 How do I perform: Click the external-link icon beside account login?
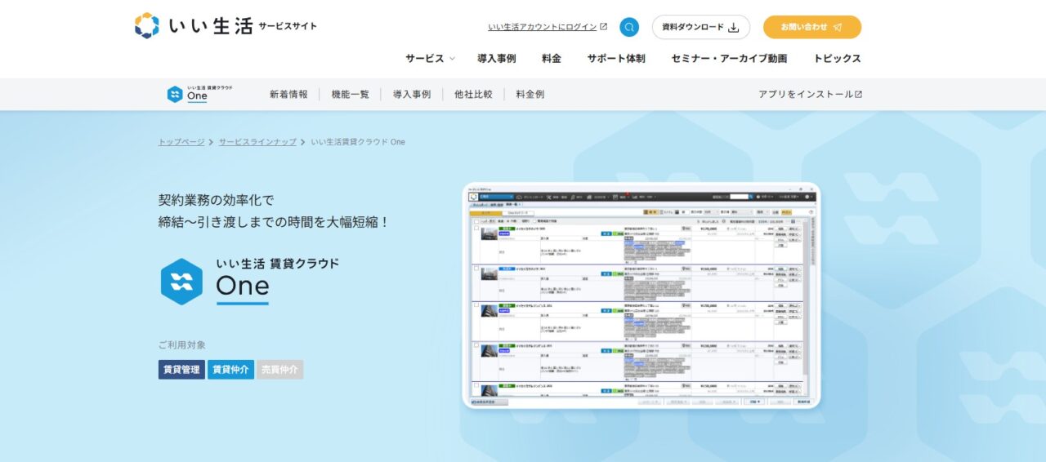(x=604, y=26)
